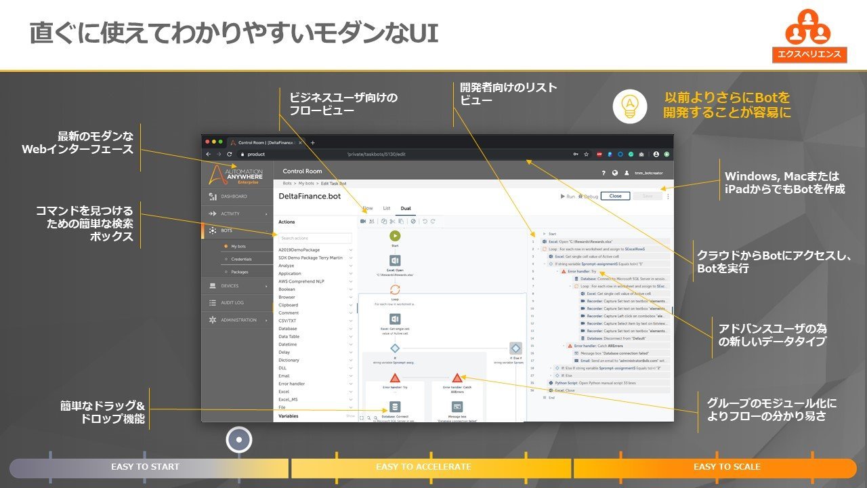Bookmark this page with the star icon
Image resolution: width=867 pixels, height=488 pixels.
586,155
